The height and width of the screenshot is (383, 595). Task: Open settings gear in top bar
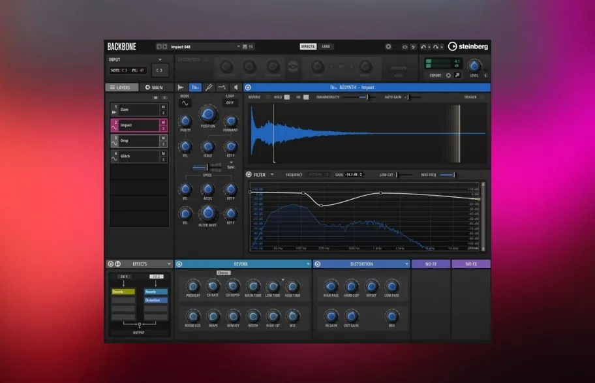click(x=388, y=46)
